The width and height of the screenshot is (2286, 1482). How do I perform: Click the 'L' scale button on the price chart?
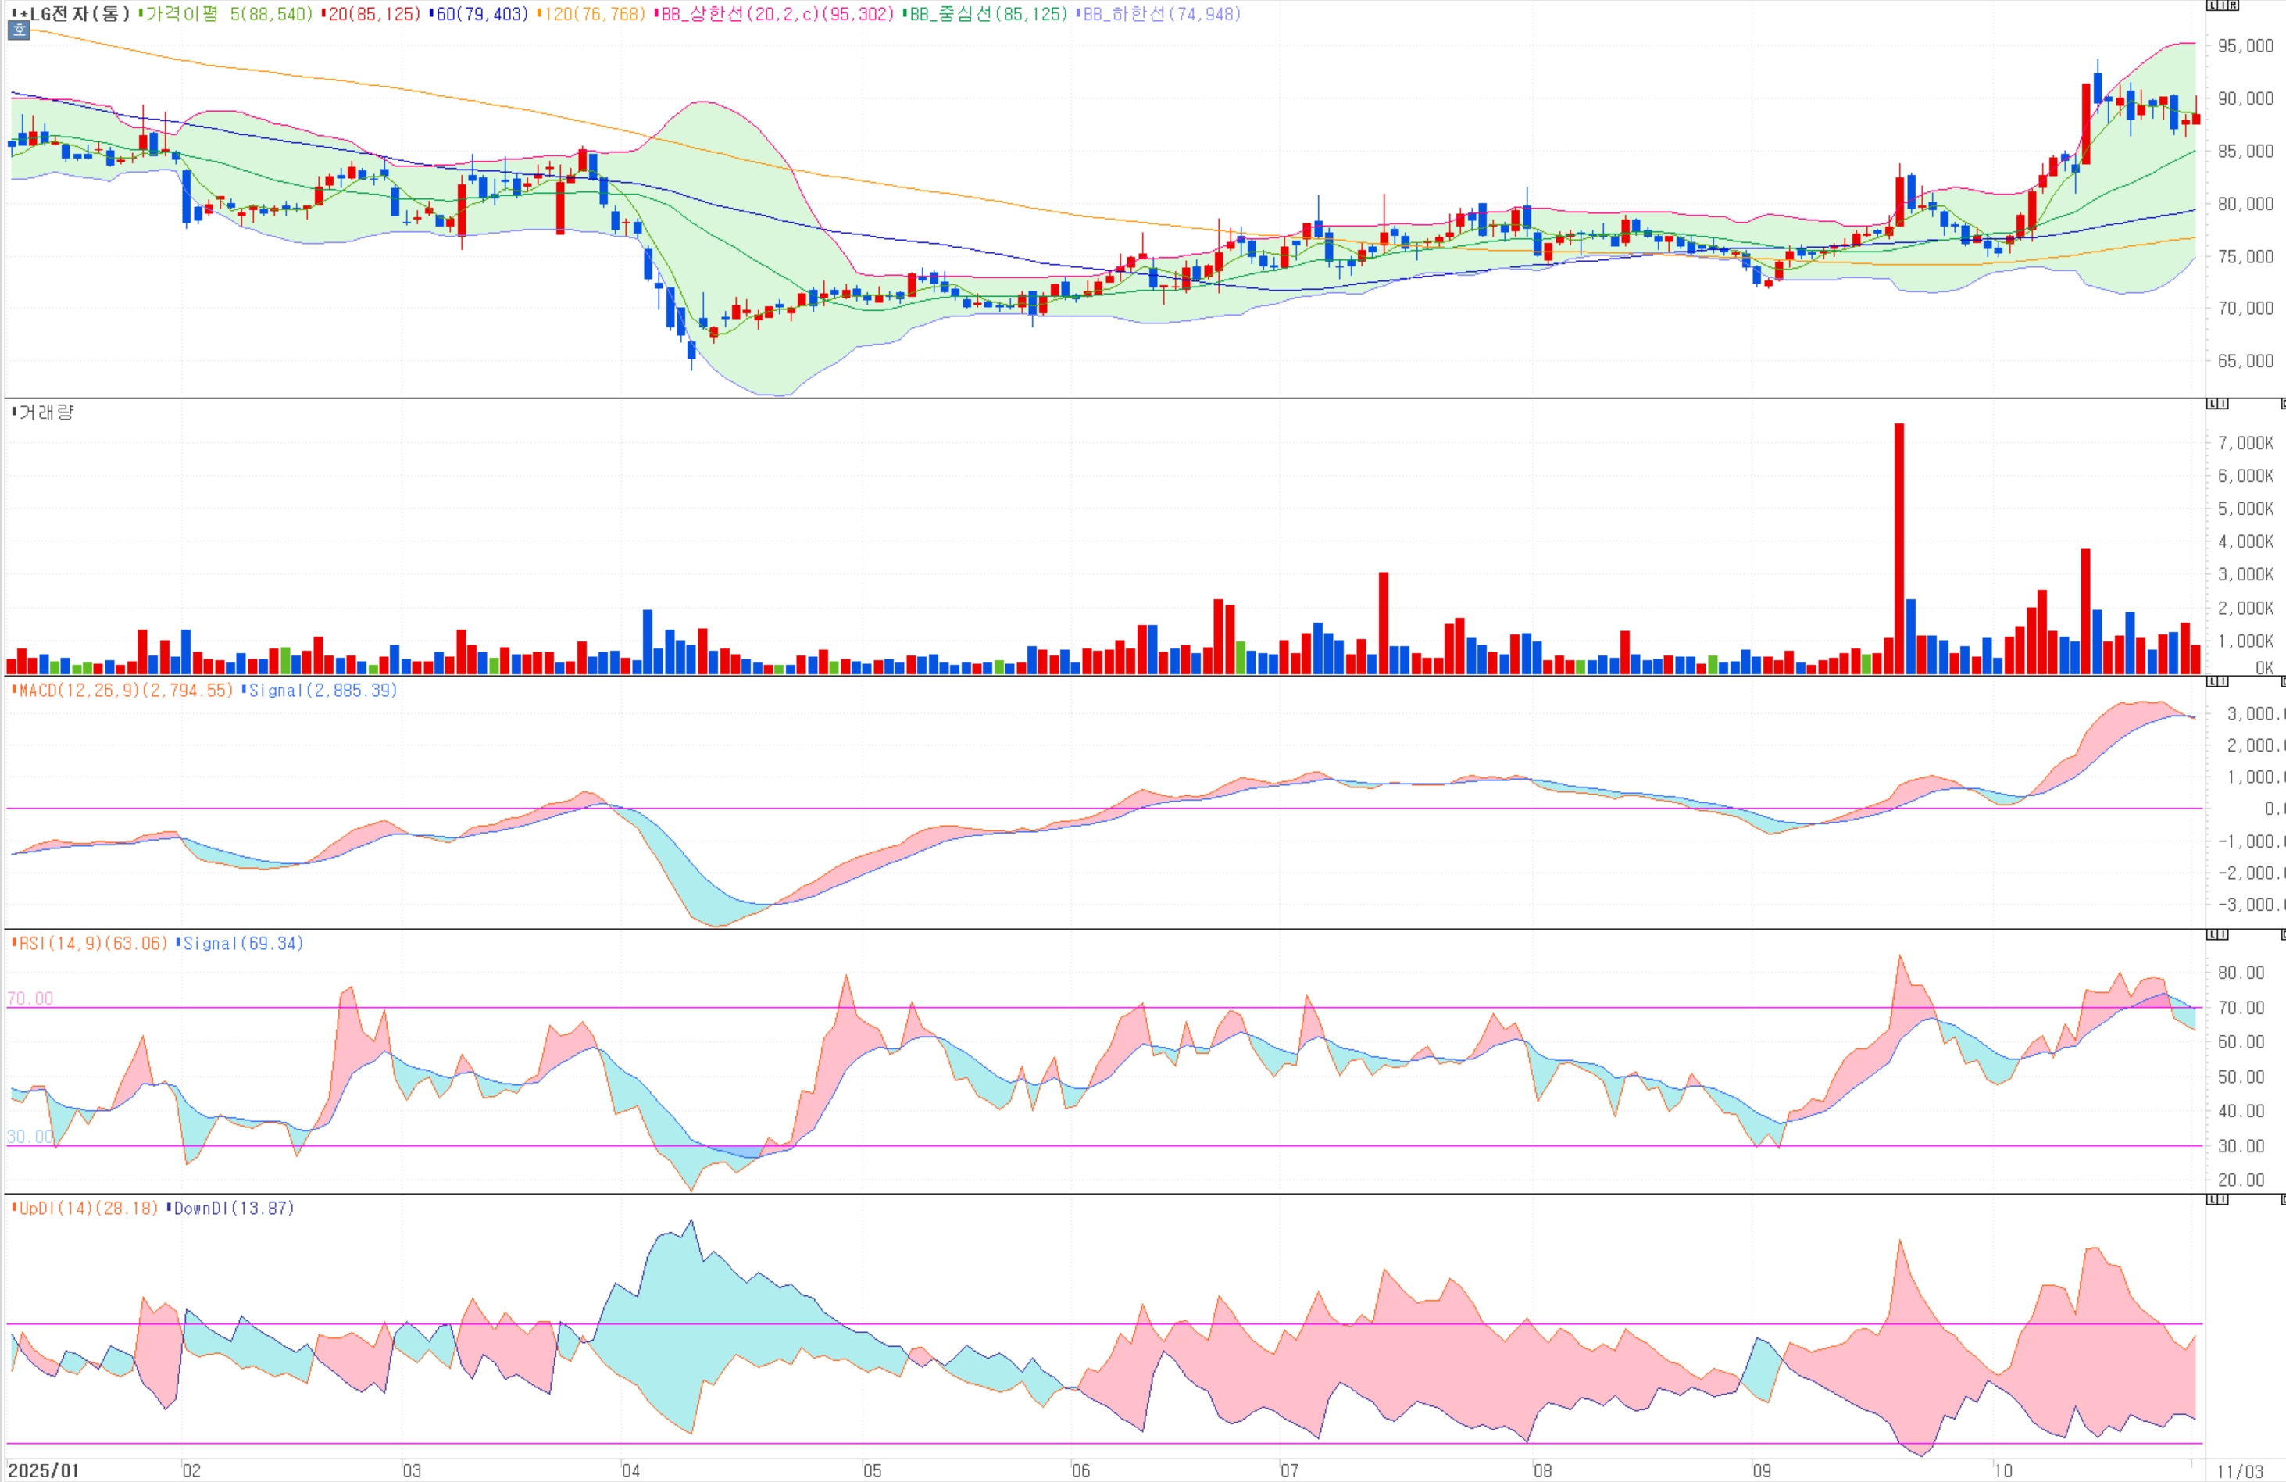coord(2212,5)
